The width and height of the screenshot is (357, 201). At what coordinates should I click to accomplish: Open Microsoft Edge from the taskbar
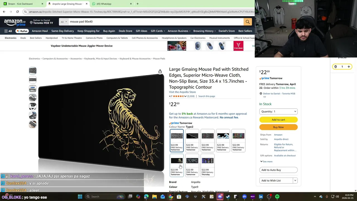click(146, 197)
